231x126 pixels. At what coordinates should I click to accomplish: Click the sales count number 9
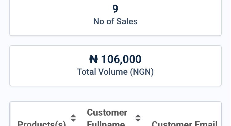click(115, 9)
